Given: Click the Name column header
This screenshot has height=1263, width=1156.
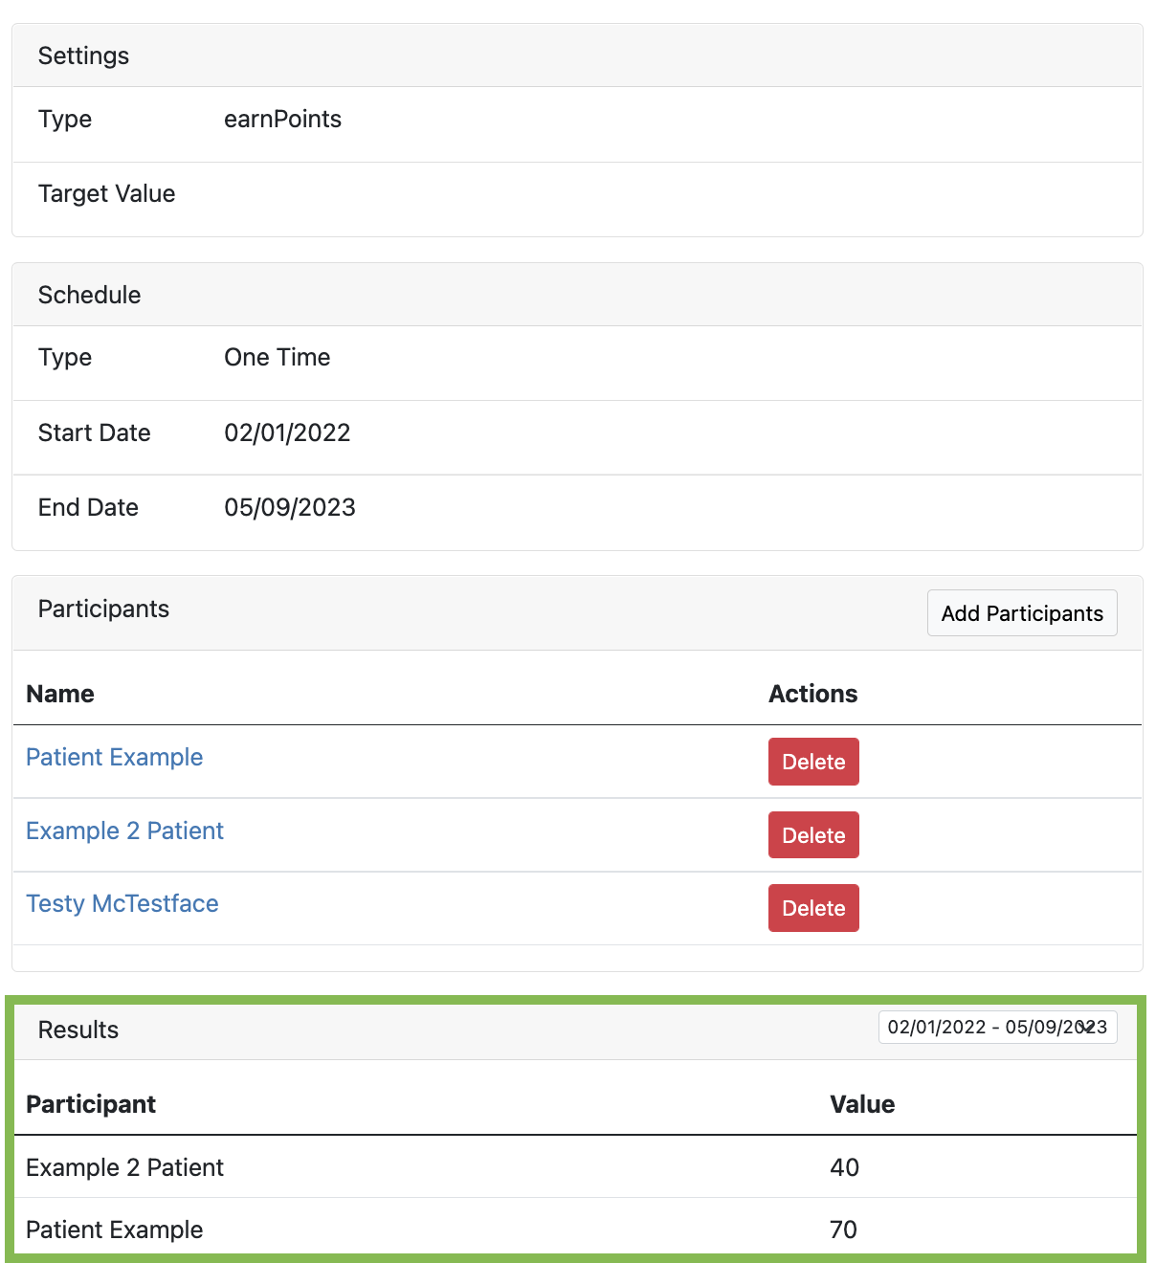Looking at the screenshot, I should click(x=60, y=694).
